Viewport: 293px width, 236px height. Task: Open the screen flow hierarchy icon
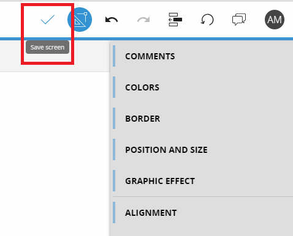[175, 20]
